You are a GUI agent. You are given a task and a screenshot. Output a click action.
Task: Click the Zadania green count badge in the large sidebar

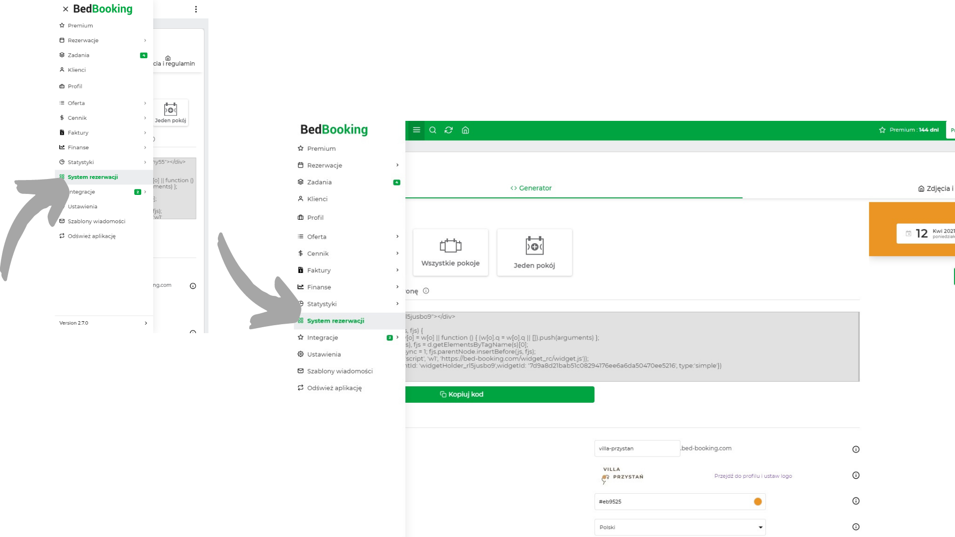pos(397,182)
